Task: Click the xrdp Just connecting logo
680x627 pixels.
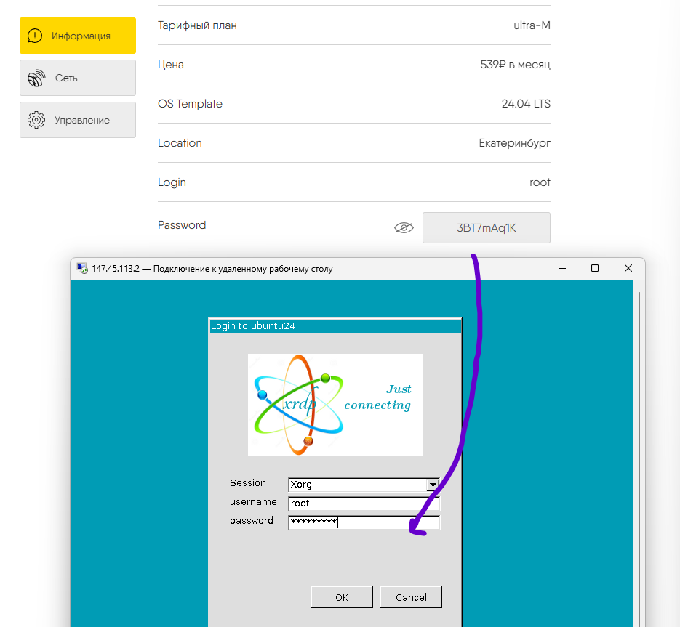Action: click(335, 405)
